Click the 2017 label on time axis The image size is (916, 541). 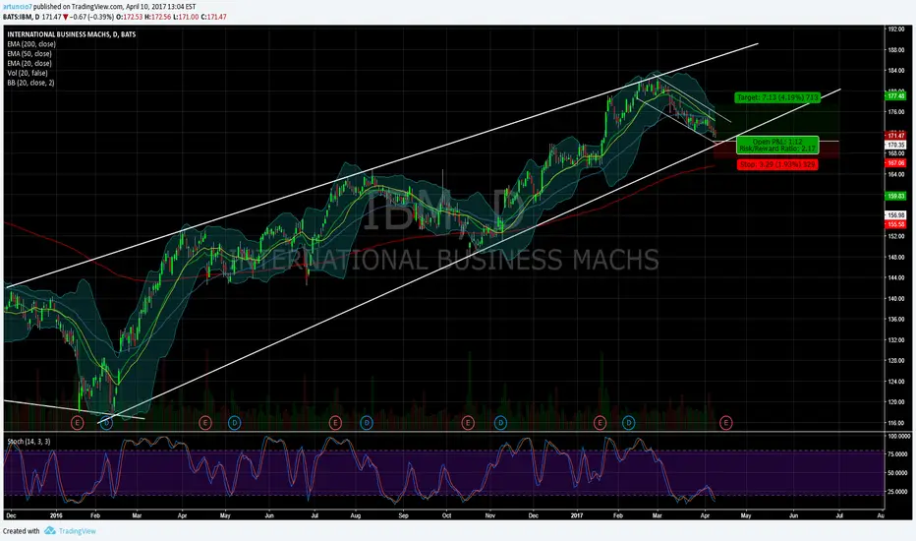[x=577, y=515]
